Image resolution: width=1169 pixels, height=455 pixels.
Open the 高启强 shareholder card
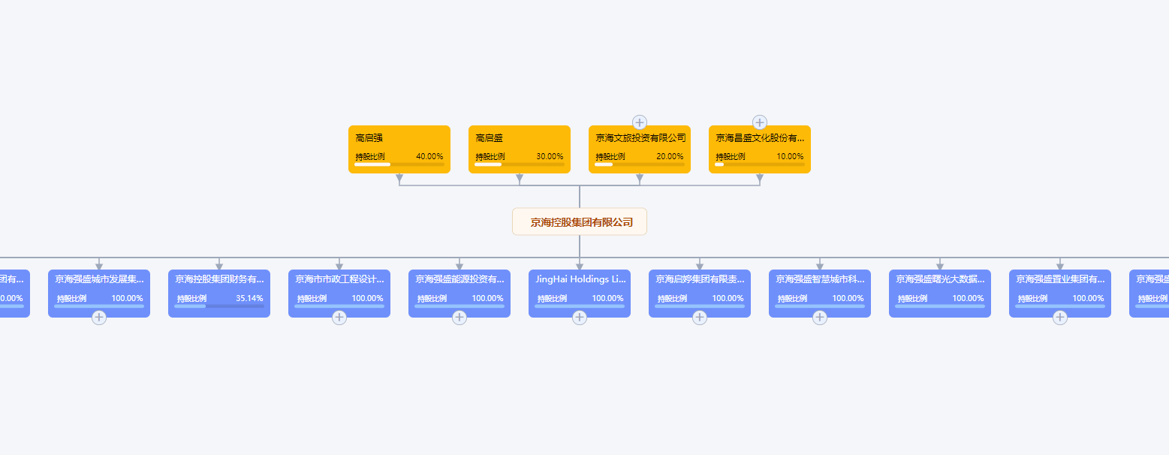click(x=399, y=149)
